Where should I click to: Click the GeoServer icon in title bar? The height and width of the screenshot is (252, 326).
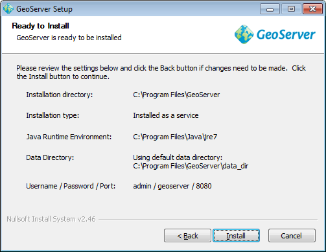8,9
